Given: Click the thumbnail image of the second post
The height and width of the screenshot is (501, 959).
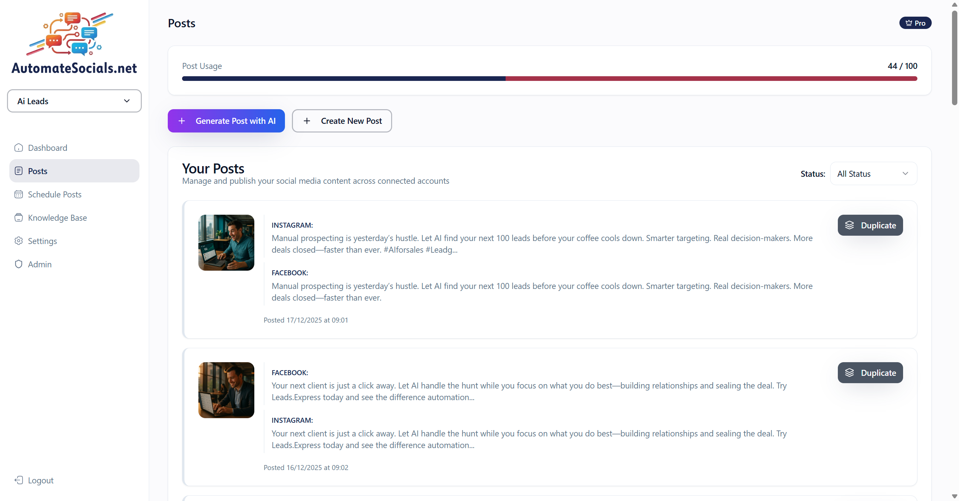Looking at the screenshot, I should click(226, 390).
